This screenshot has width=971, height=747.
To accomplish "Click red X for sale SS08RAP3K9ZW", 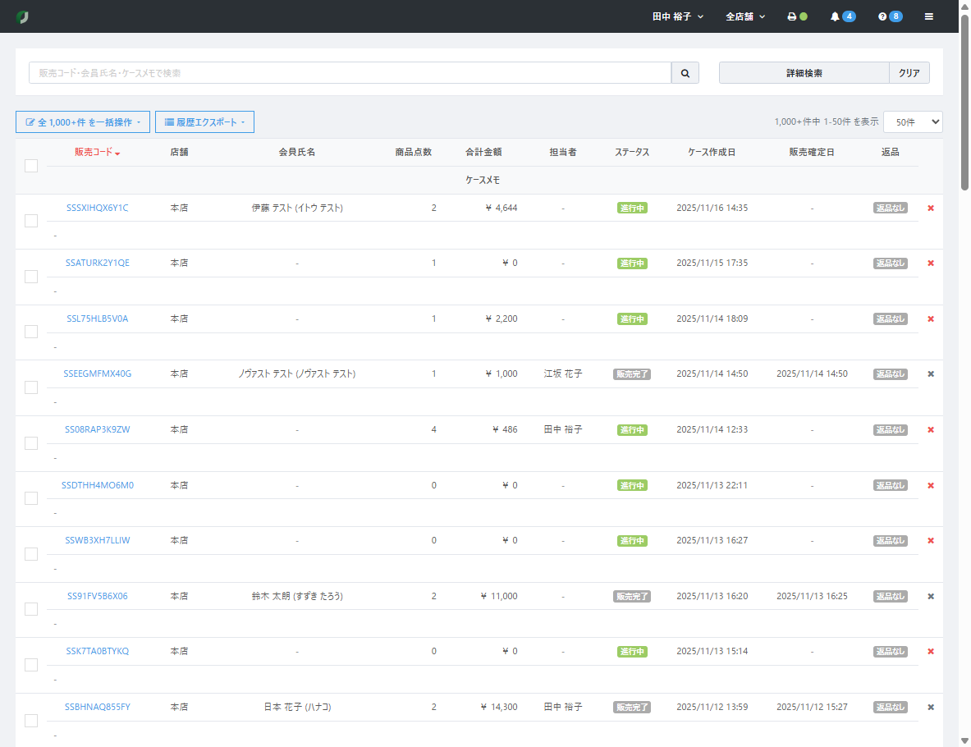I will [x=931, y=430].
